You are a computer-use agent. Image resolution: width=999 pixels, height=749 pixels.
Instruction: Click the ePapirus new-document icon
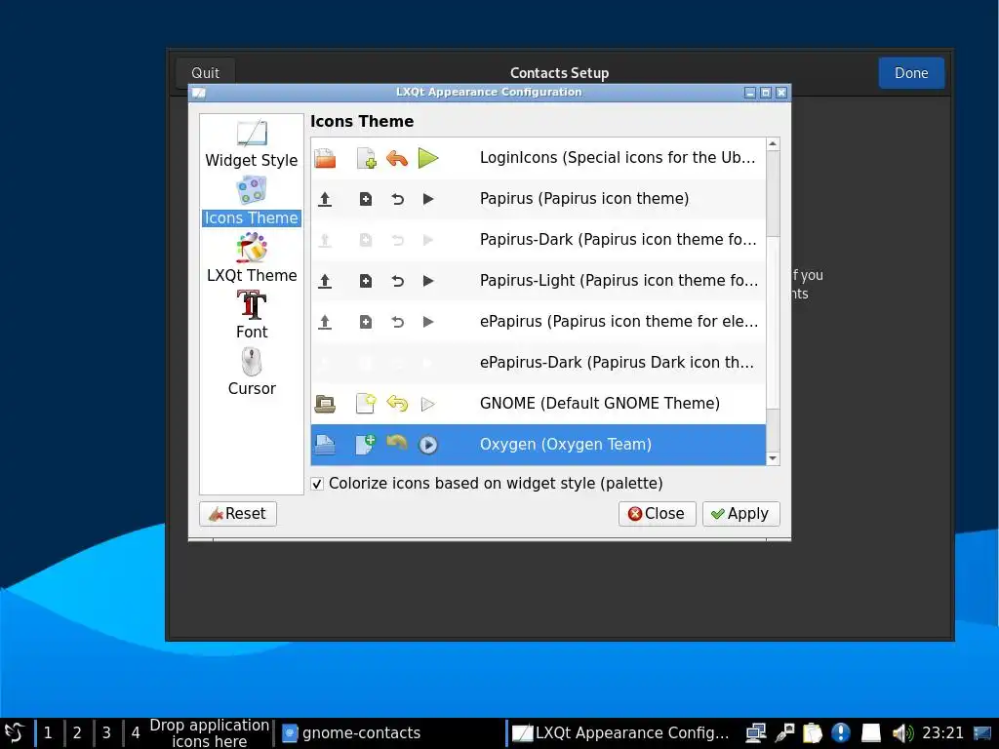click(366, 322)
